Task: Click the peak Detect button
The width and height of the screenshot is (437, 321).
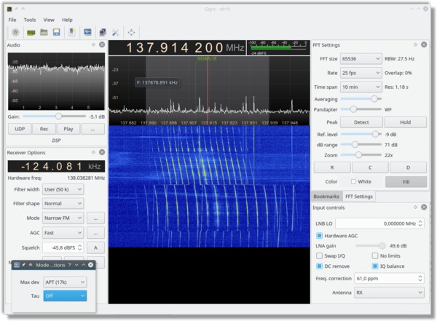Action: [361, 122]
